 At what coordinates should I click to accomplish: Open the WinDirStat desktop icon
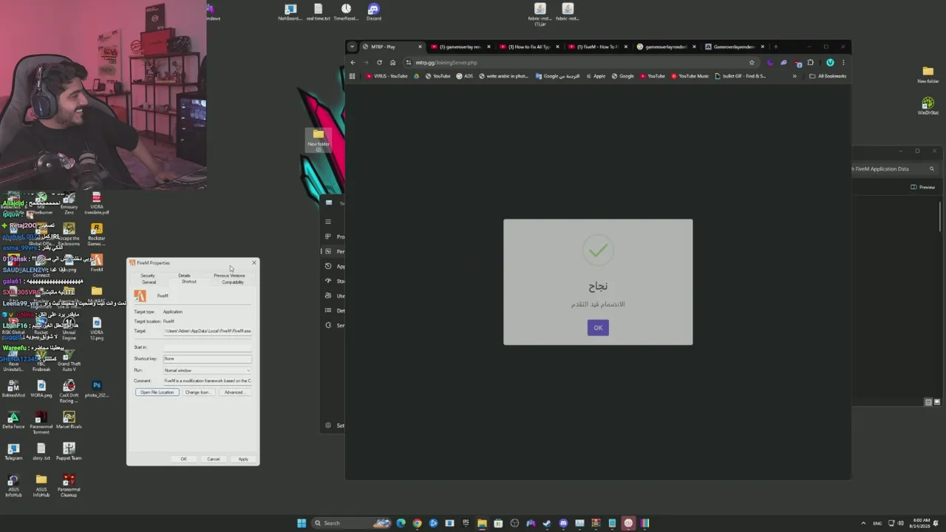pos(928,106)
